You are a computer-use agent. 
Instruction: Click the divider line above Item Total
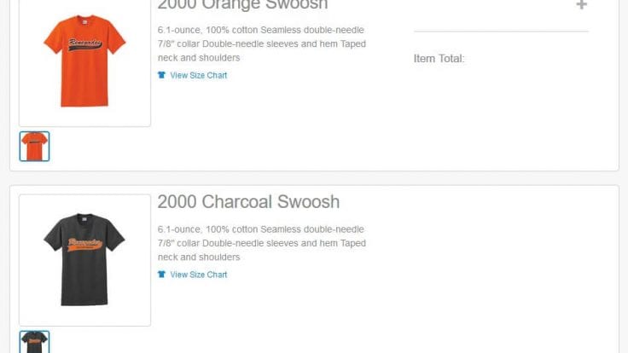click(501, 31)
